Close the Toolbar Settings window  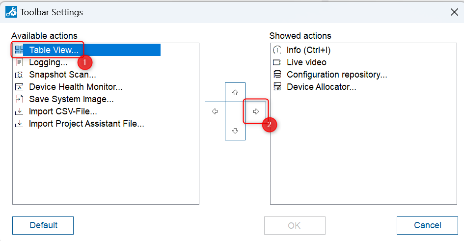click(454, 12)
